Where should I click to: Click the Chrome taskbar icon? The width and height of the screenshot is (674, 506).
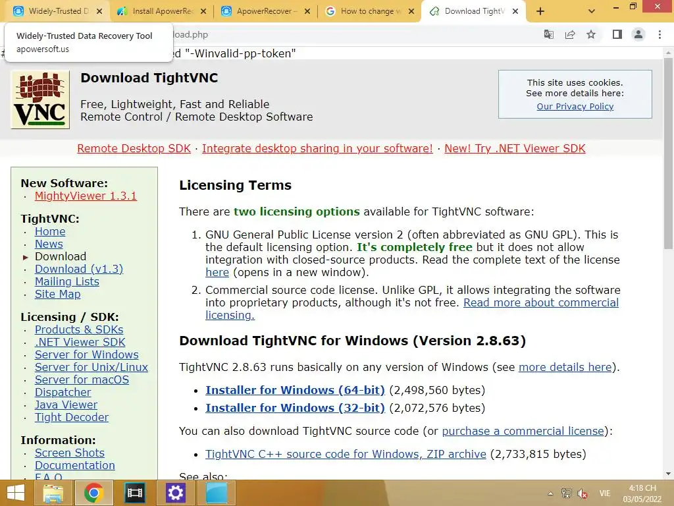click(93, 493)
